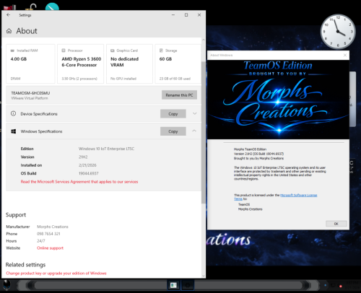Close the About Windows dialog

tap(345, 55)
